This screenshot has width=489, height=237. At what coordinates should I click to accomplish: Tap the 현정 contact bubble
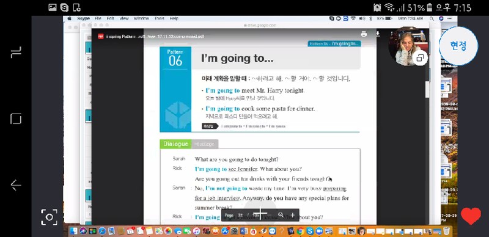(x=458, y=46)
